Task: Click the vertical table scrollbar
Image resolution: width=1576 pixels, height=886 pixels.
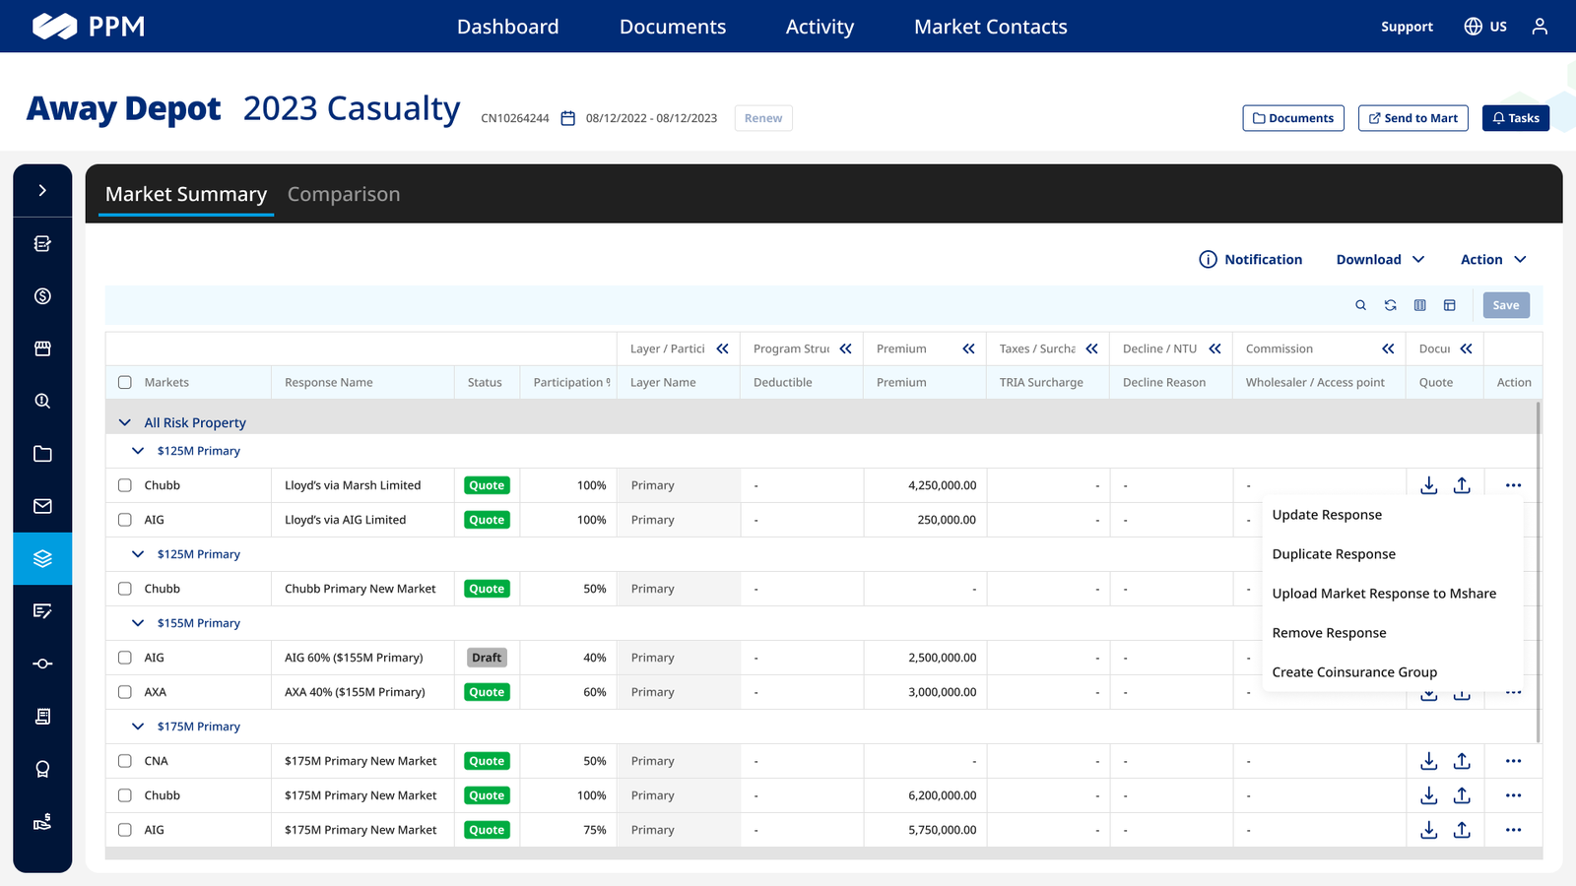Action: 1538,571
